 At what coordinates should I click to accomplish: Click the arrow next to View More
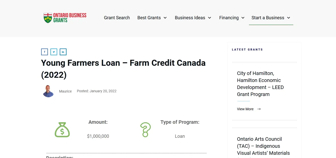(x=259, y=109)
